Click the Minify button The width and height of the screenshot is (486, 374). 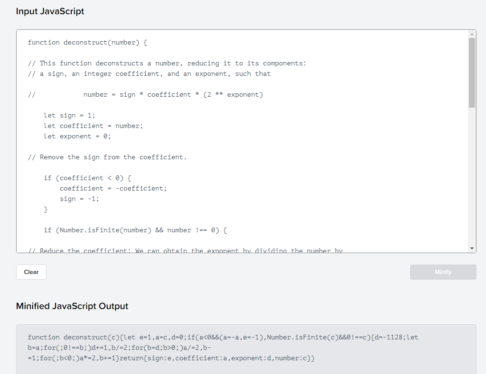[442, 272]
